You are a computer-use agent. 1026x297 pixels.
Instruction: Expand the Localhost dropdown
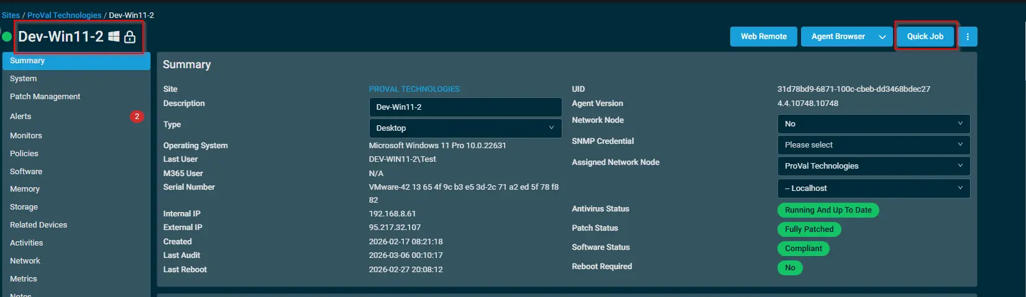pos(873,188)
